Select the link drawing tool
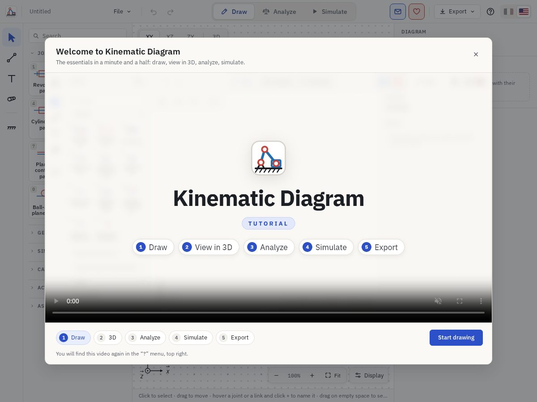The image size is (537, 402). point(12,58)
